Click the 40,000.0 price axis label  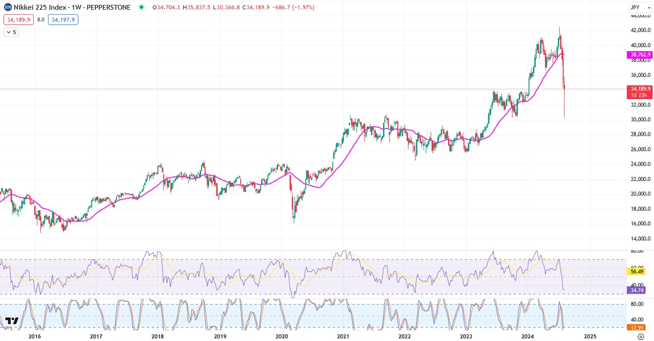pos(641,45)
